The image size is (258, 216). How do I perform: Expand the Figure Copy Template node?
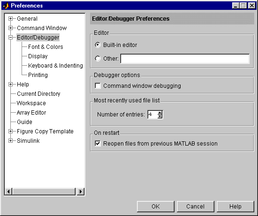click(x=10, y=131)
